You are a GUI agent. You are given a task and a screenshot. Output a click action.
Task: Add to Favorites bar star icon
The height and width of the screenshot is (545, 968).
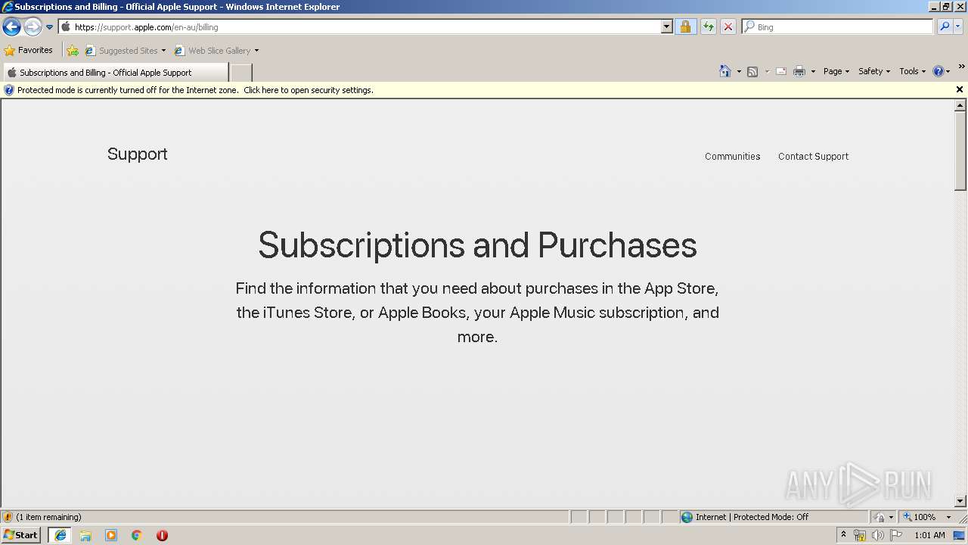(x=72, y=50)
